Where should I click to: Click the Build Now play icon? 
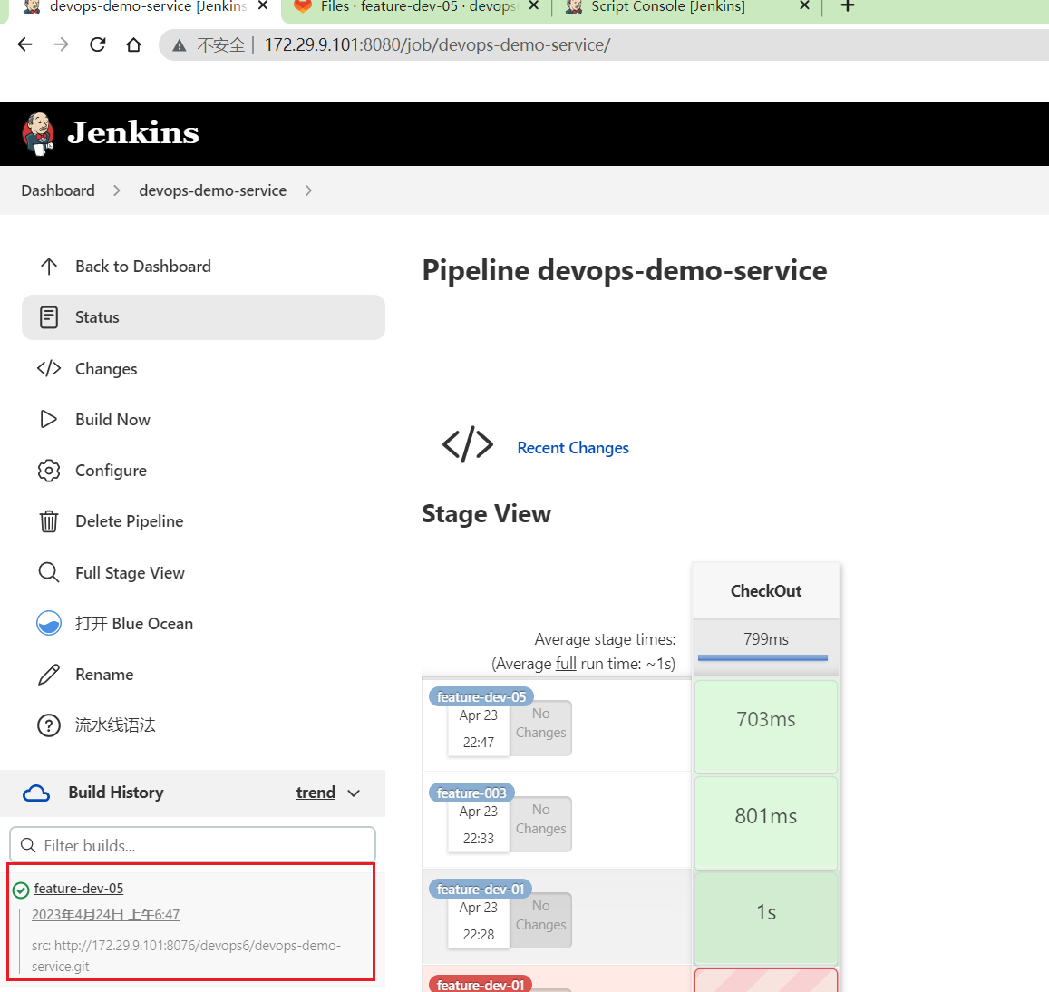(49, 420)
